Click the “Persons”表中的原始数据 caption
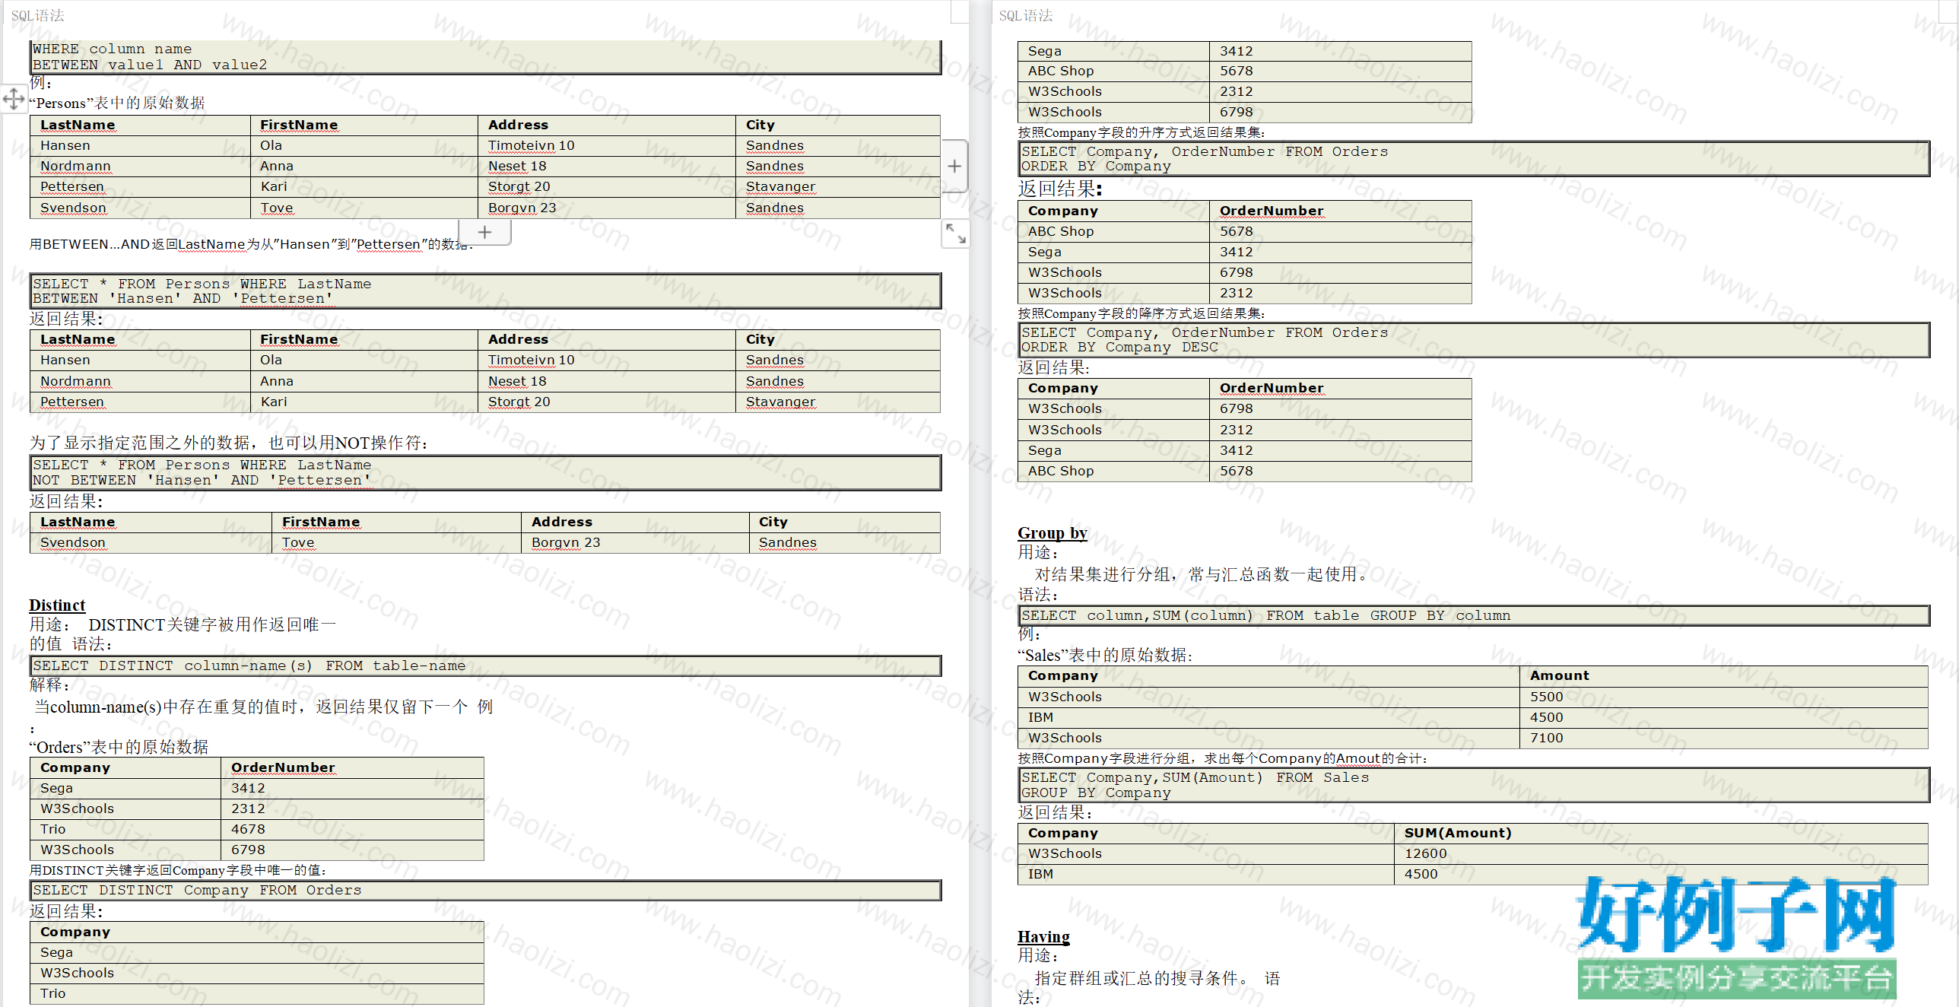The height and width of the screenshot is (1007, 1959). pos(117,103)
